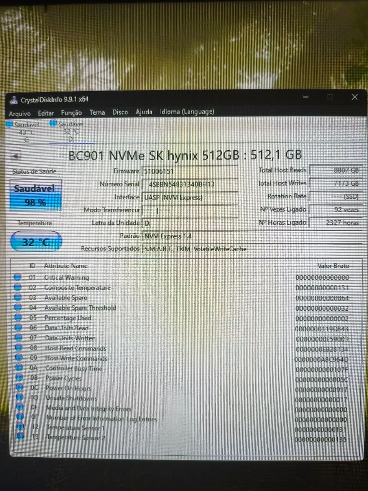The image size is (368, 491).
Task: Select the Percentage Used attribute name
Action: [x=68, y=318]
